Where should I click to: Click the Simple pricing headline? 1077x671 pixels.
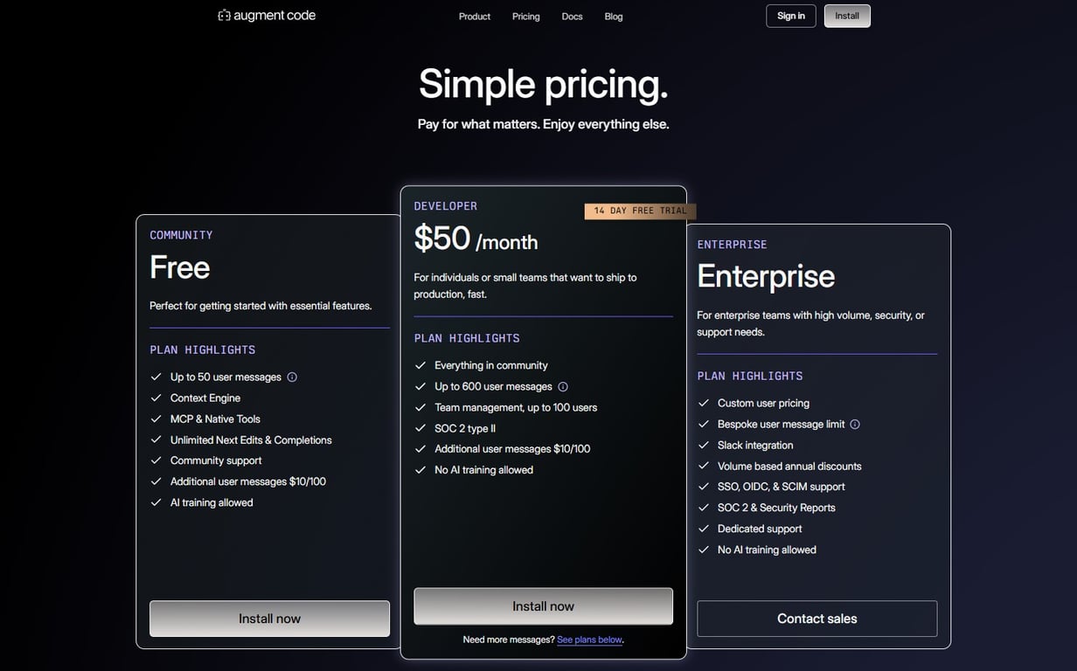[x=543, y=85]
